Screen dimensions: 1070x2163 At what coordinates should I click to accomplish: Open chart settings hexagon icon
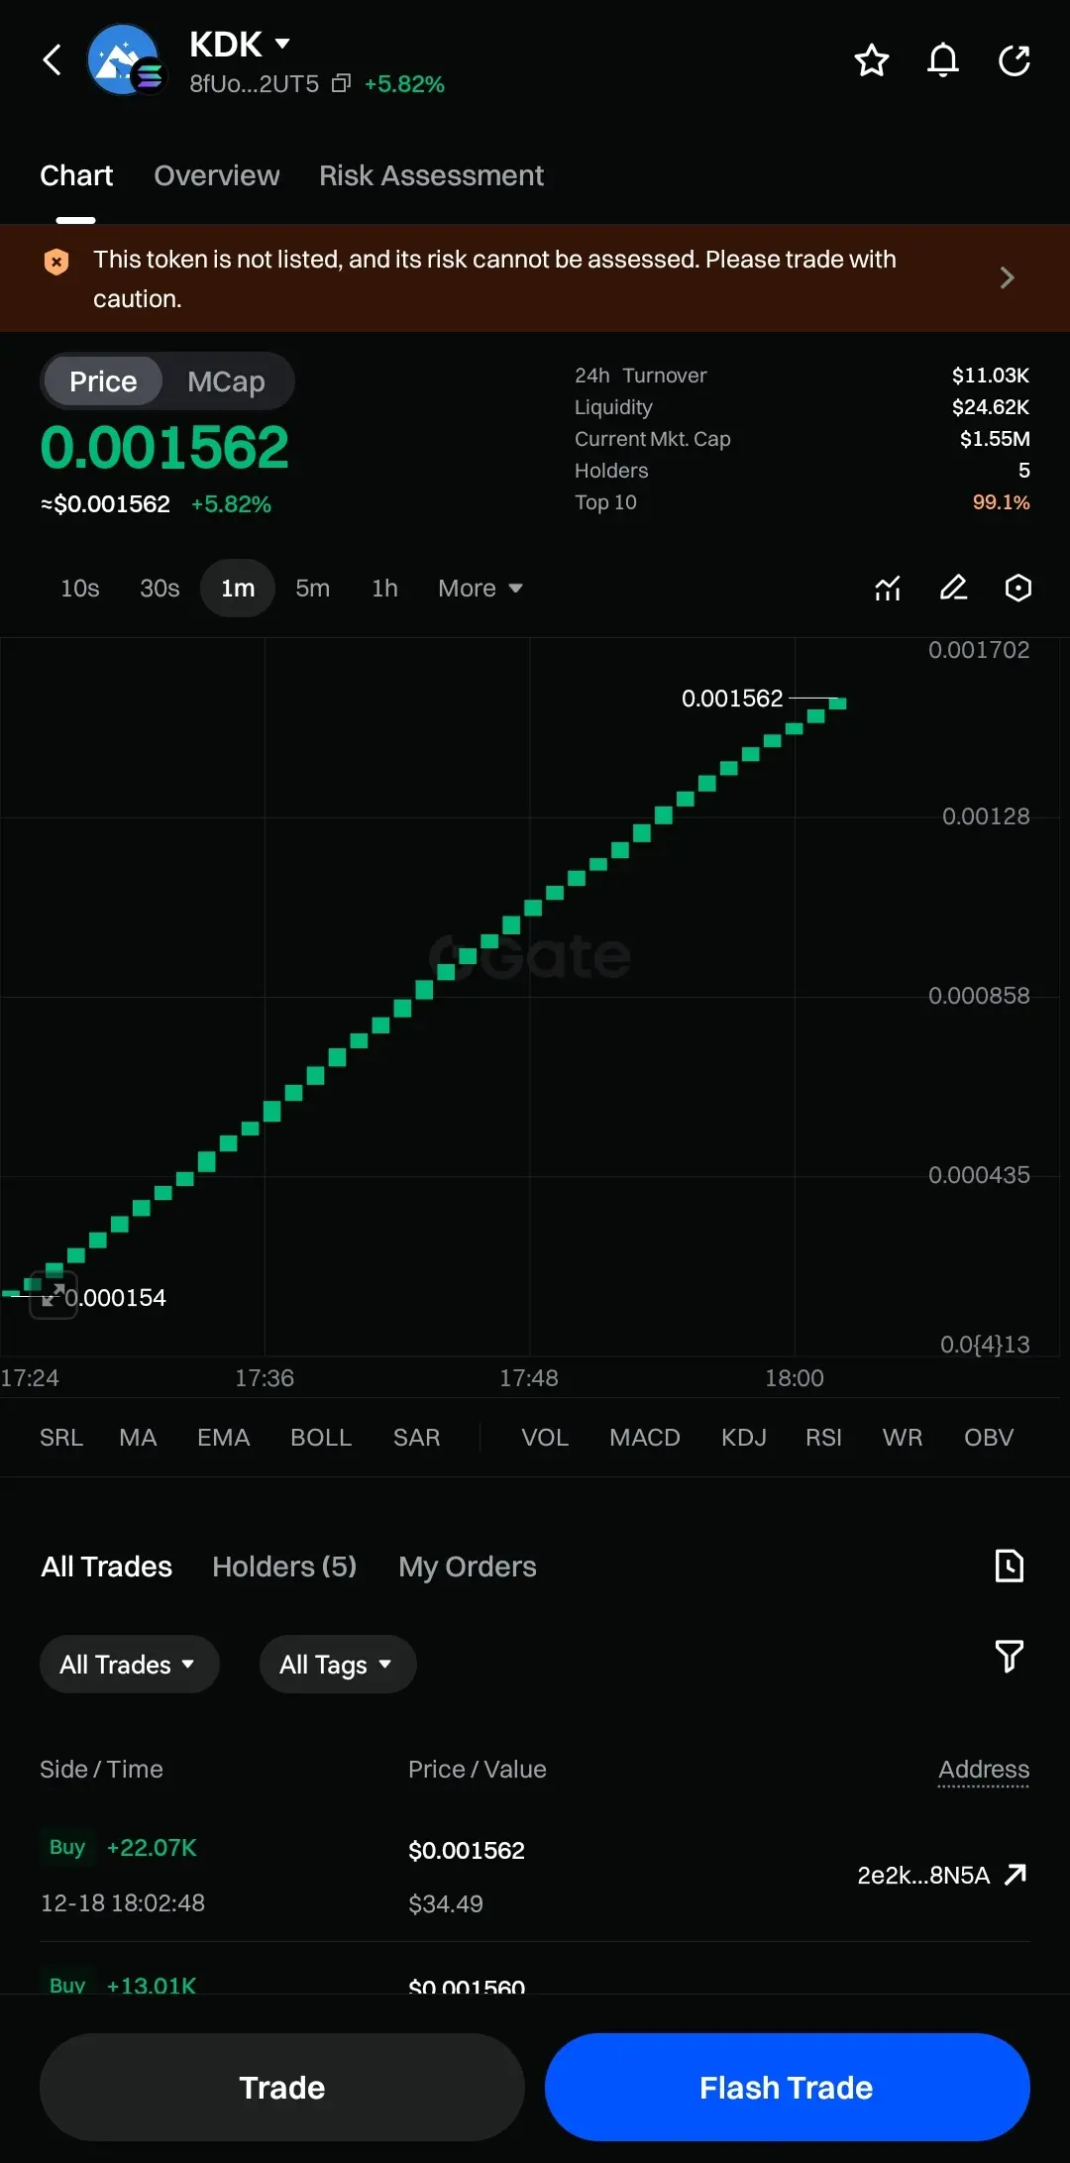pyautogui.click(x=1018, y=589)
